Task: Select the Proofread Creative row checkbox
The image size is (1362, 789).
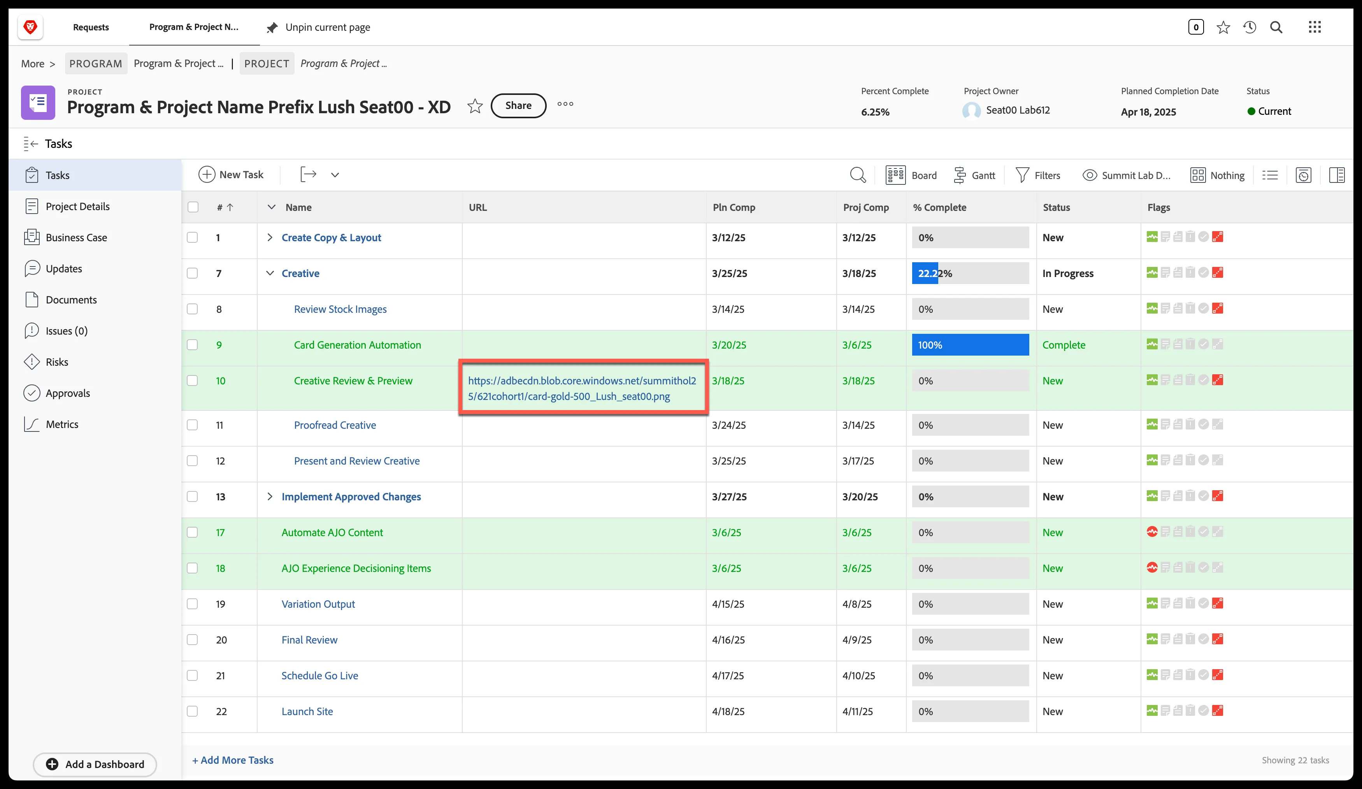Action: click(x=192, y=425)
